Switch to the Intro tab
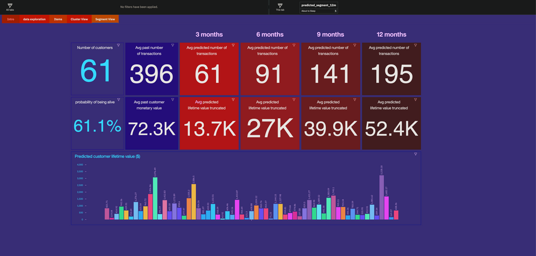The image size is (536, 256). [x=11, y=19]
